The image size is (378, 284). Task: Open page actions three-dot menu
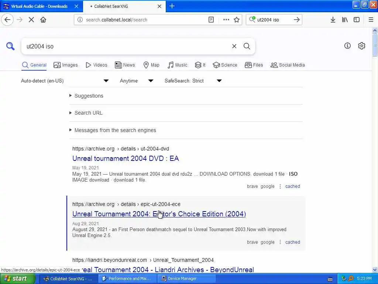(x=226, y=20)
